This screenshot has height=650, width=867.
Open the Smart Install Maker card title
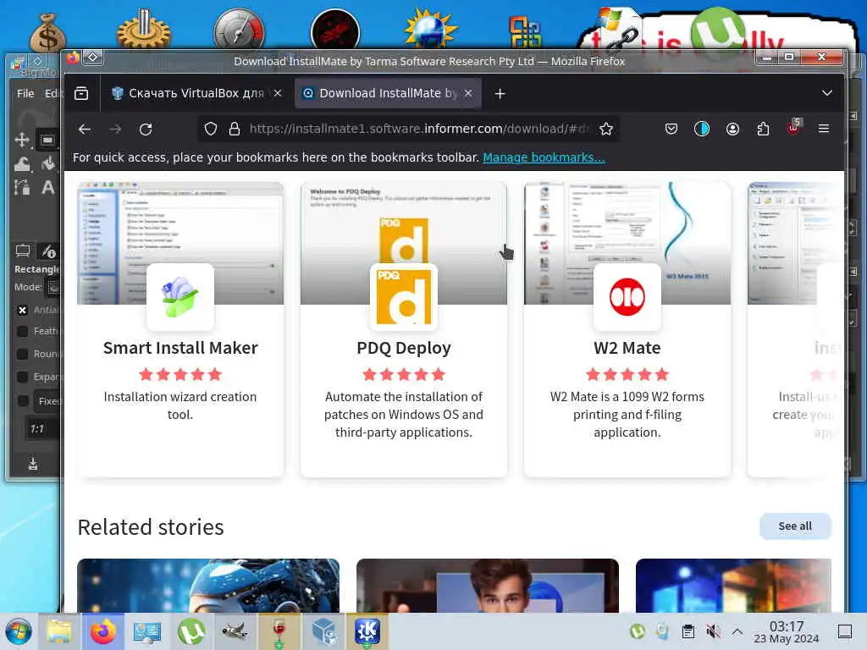click(180, 348)
